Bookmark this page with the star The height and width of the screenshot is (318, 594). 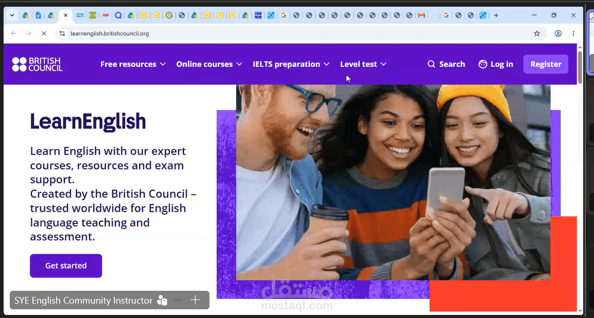tap(537, 33)
